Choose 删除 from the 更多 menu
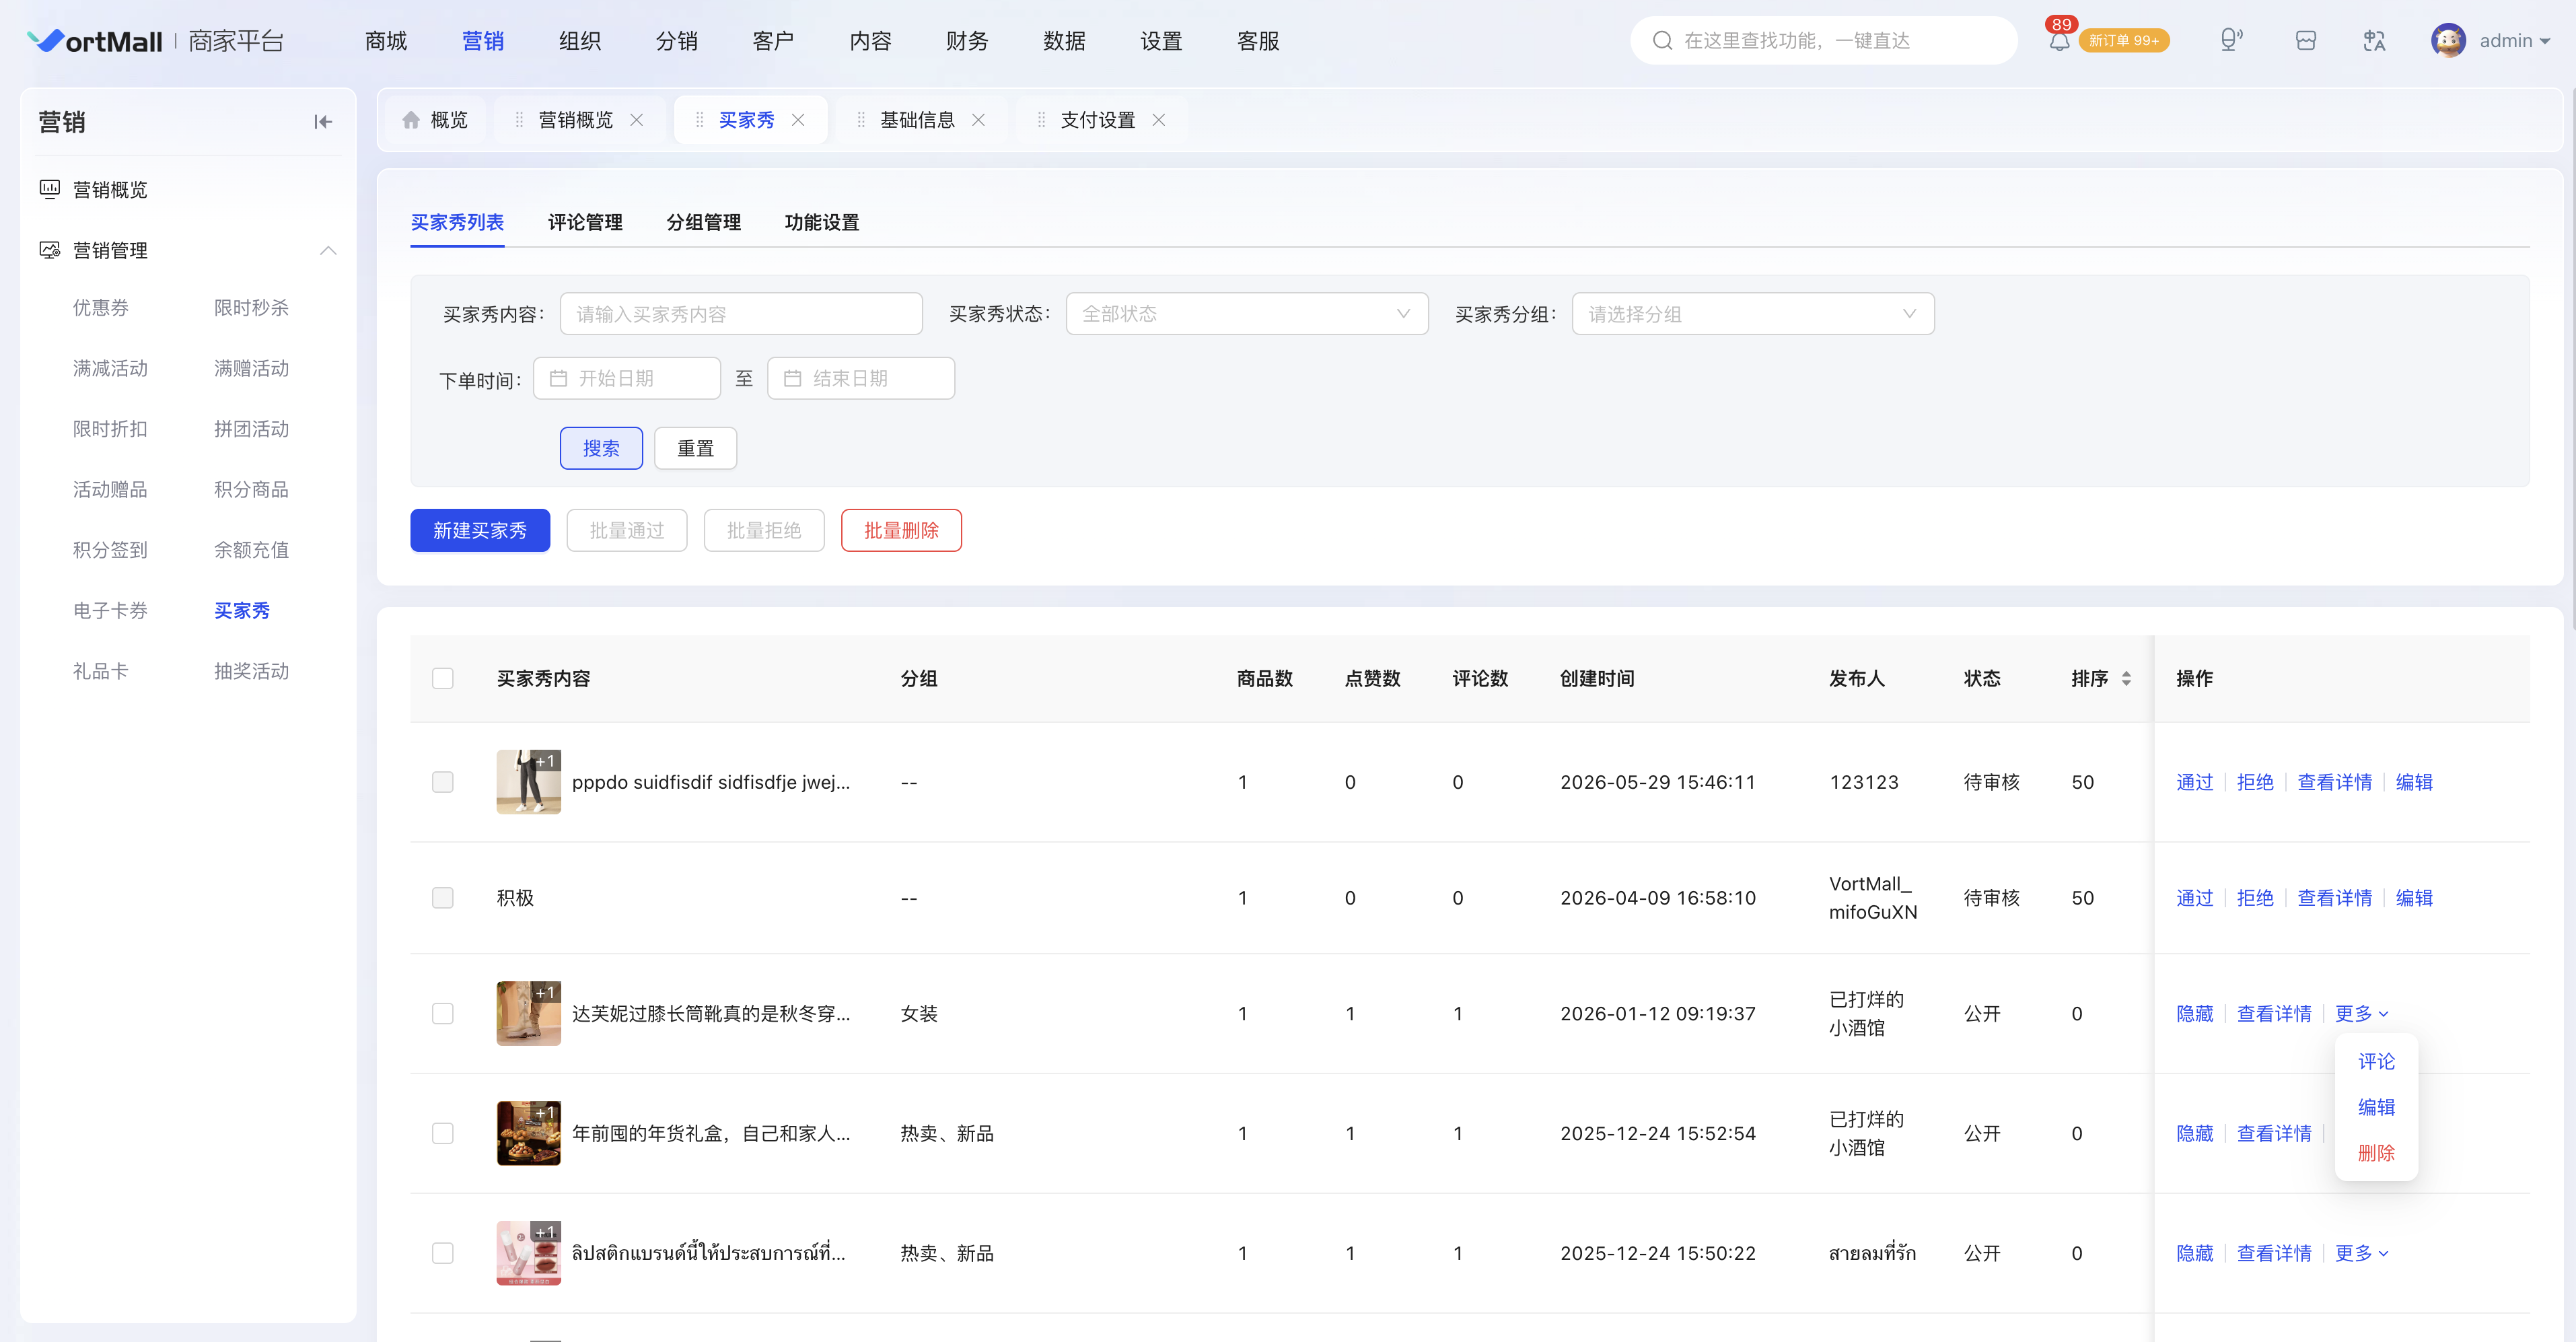The image size is (2576, 1342). (x=2376, y=1153)
